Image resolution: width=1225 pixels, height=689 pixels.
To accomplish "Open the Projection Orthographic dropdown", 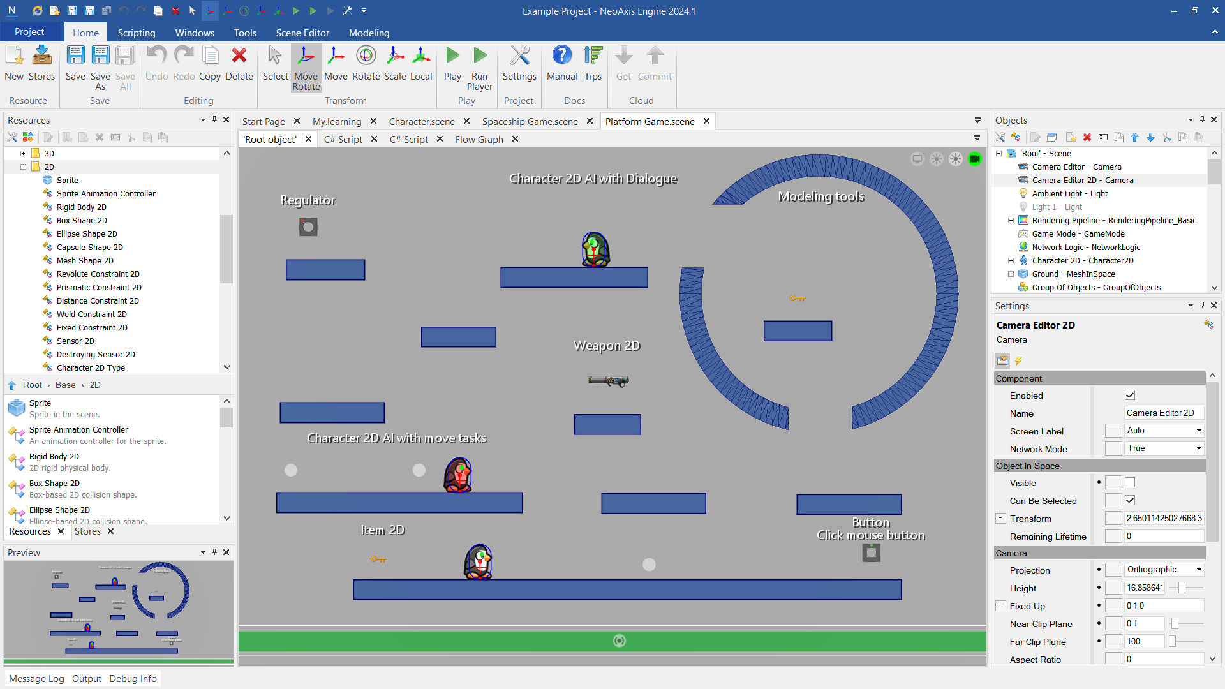I will tap(1164, 570).
